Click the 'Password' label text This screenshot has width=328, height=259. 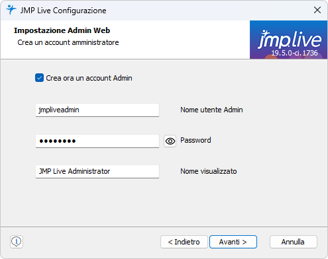click(195, 140)
